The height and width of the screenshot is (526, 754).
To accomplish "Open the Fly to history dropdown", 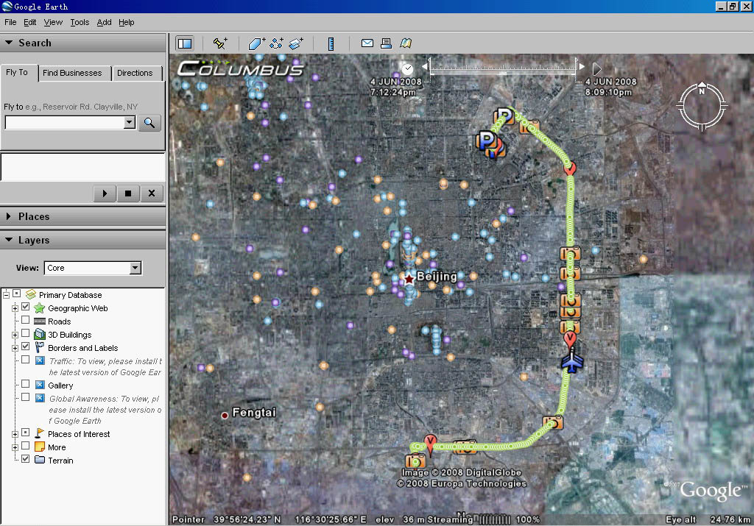I will click(130, 123).
